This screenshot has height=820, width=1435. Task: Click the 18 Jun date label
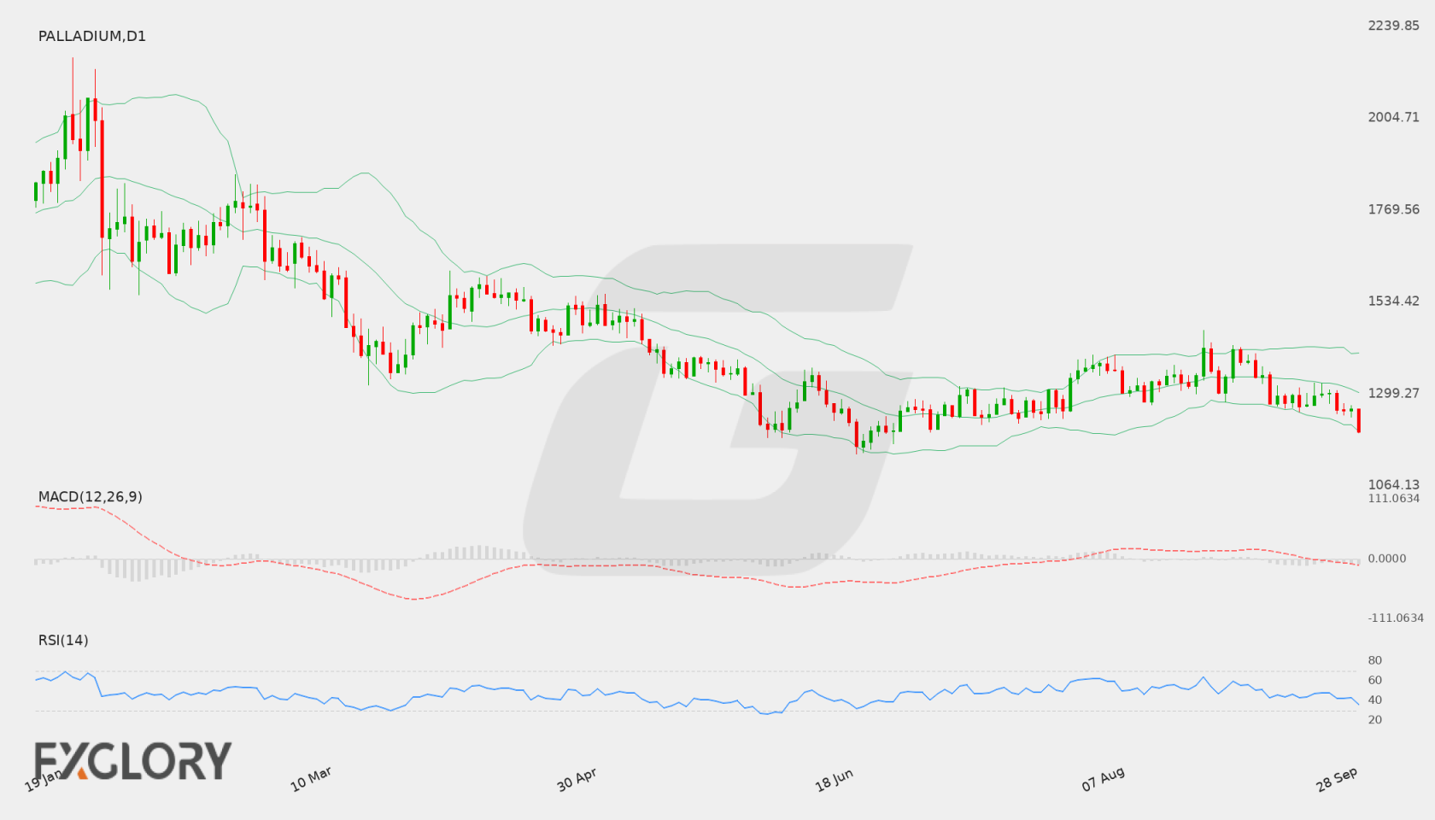pyautogui.click(x=834, y=779)
